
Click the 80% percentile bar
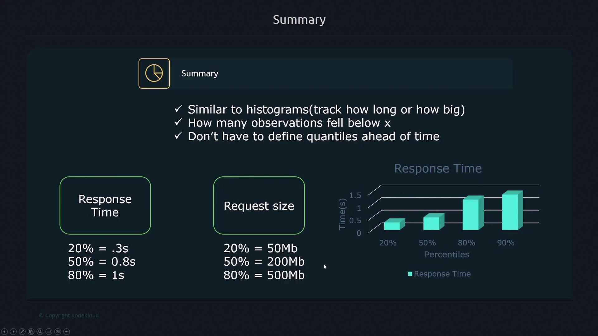[x=471, y=214]
